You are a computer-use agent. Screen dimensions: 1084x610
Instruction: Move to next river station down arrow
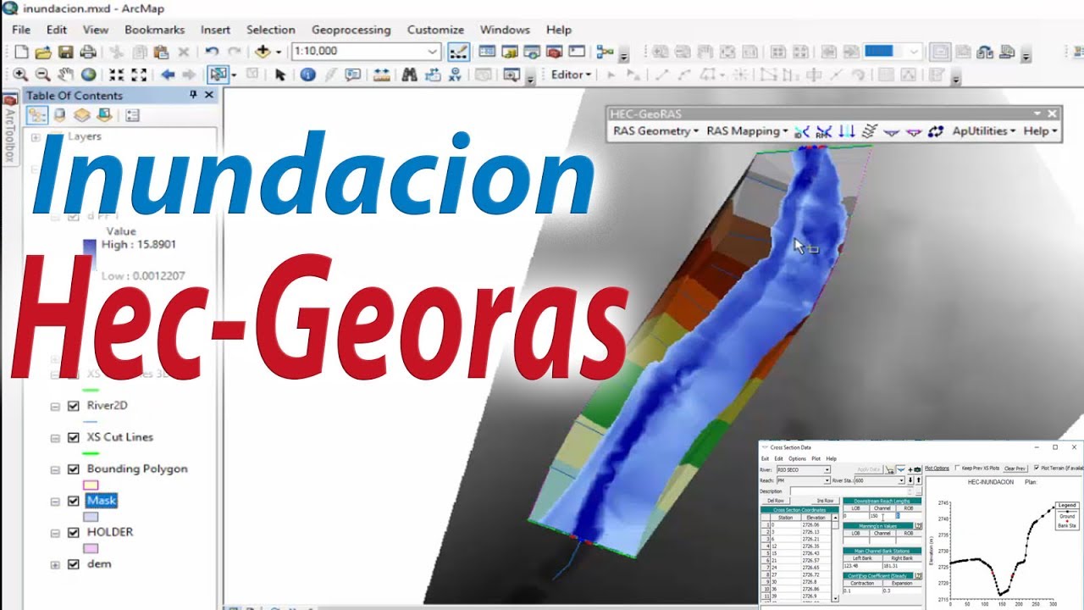tap(910, 480)
